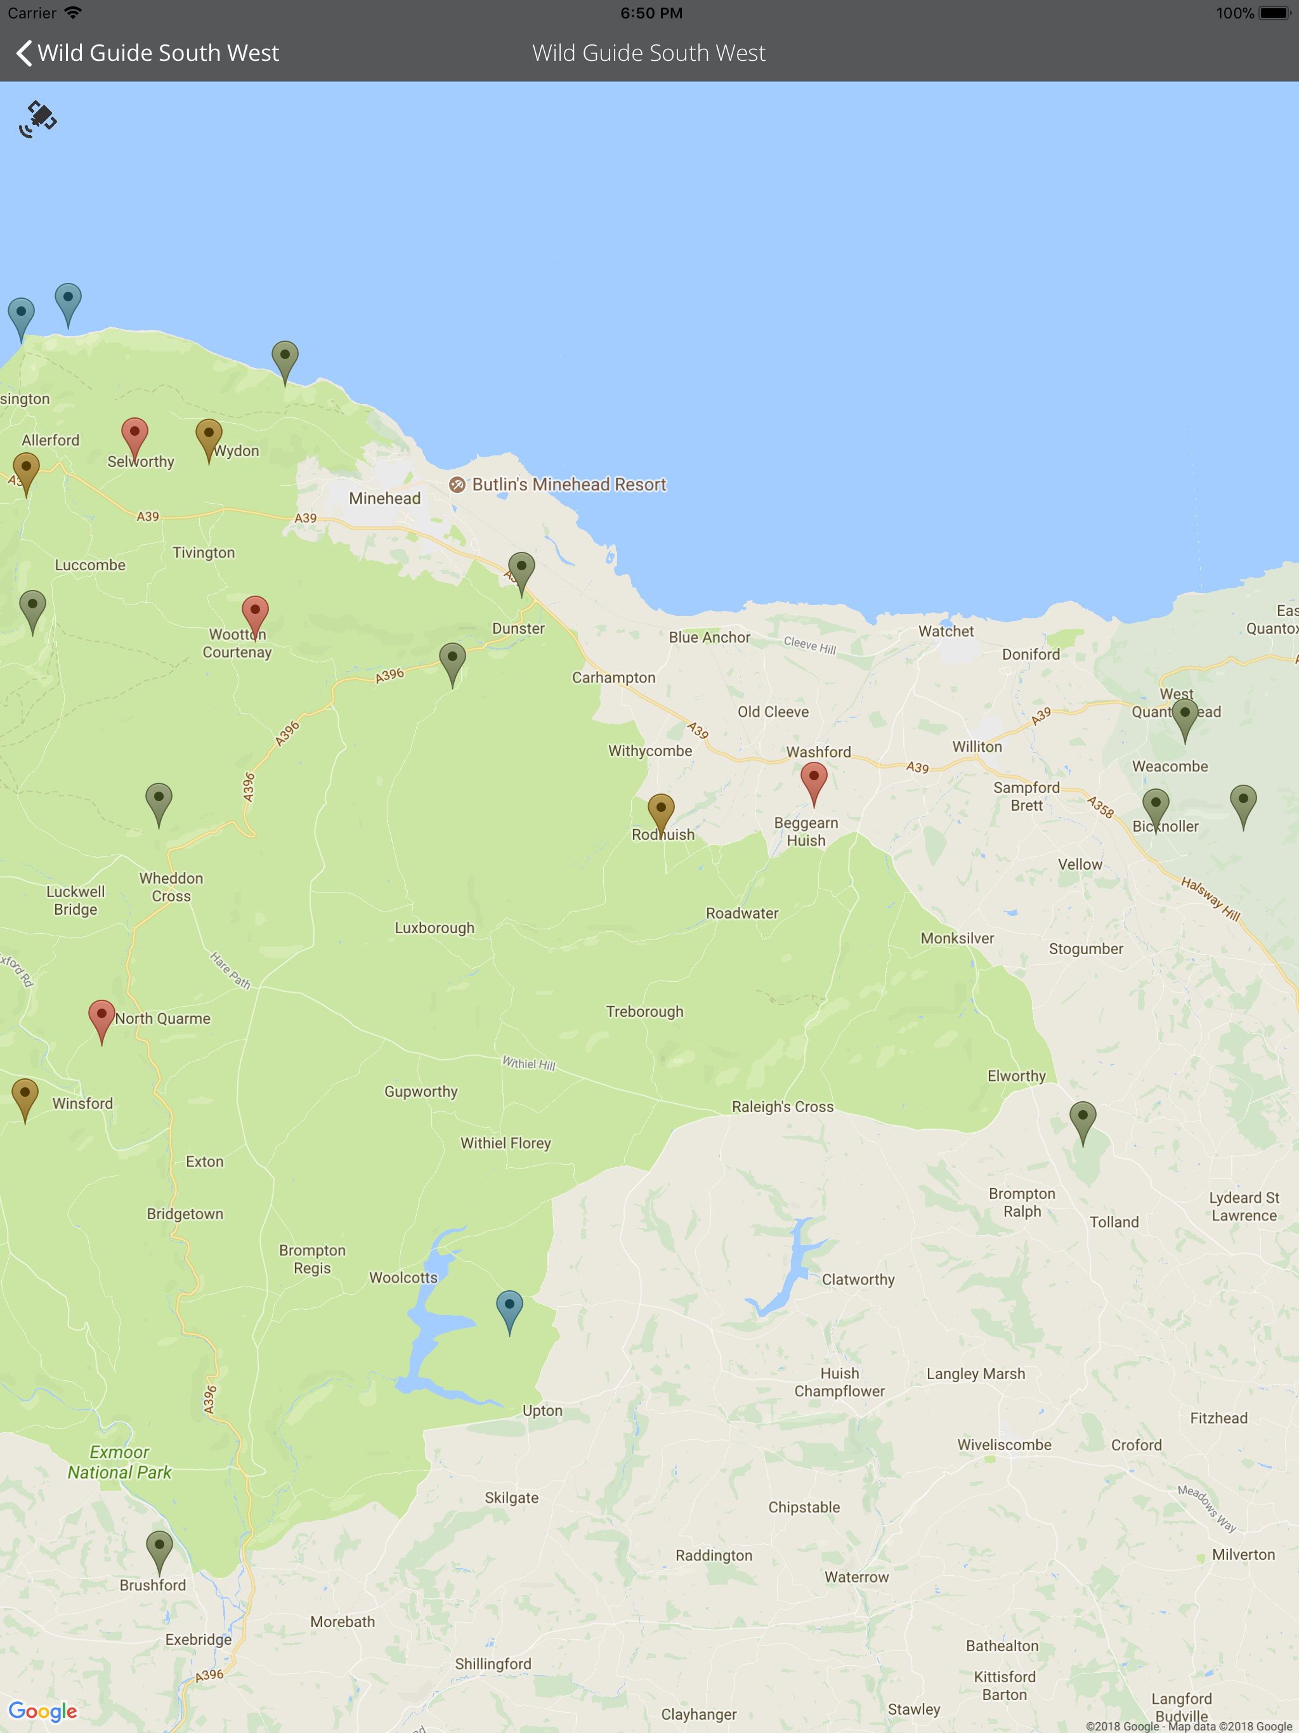Tap the Stogumber village label

pyautogui.click(x=1086, y=949)
